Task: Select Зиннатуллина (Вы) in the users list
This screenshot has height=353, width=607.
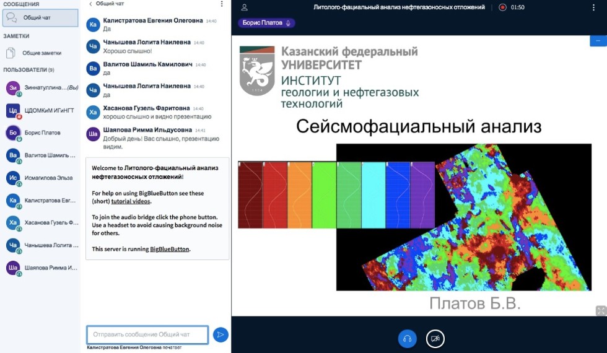Action: [45, 88]
